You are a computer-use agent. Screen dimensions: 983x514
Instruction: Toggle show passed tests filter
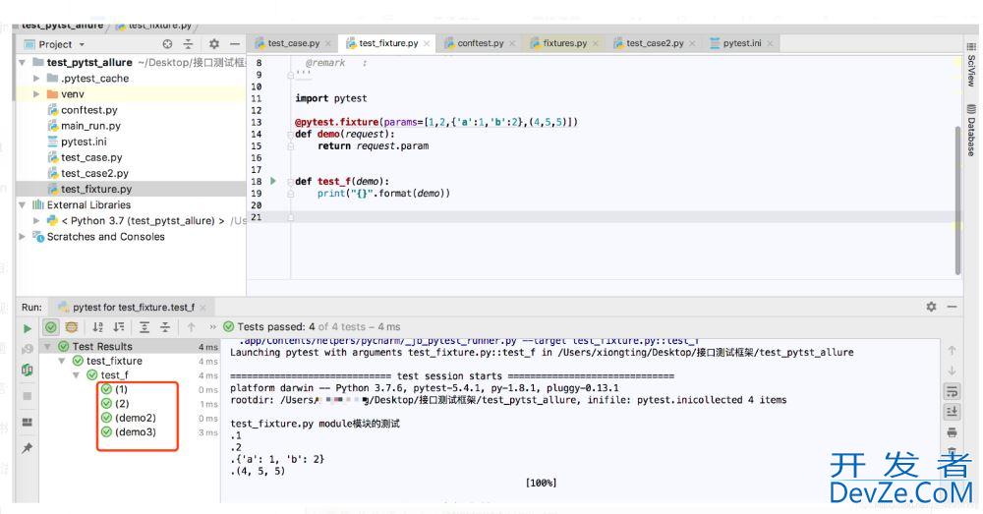[x=51, y=326]
